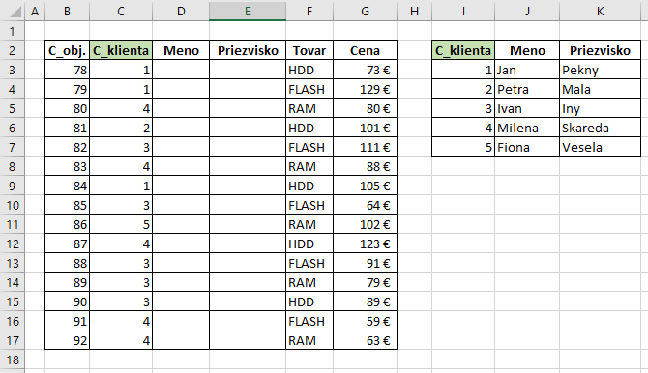Select the empty Meno cell in row 3
This screenshot has width=648, height=373.
click(x=181, y=70)
